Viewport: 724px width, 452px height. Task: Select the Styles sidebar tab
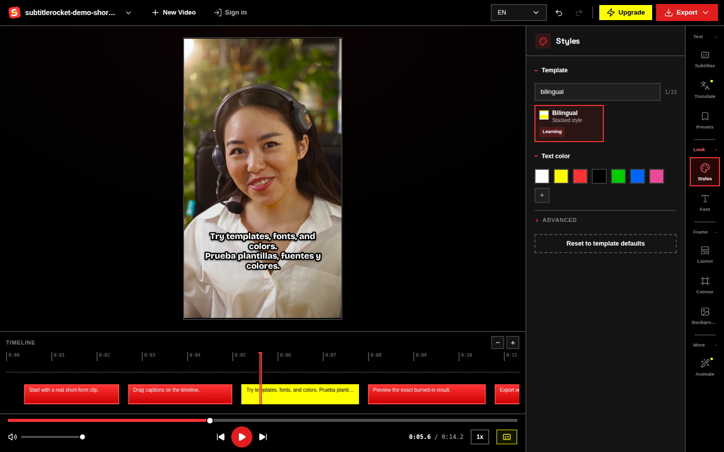pyautogui.click(x=705, y=172)
